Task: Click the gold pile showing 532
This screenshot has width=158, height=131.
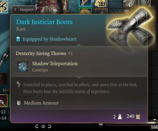Action: (101, 4)
